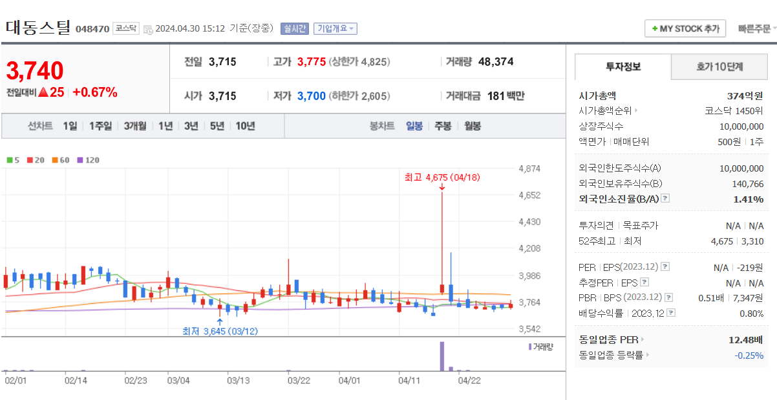
Task: Click the MY STOCK 추가 button
Action: (685, 29)
